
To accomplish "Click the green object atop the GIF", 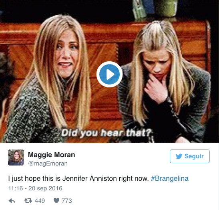I will [166, 8].
